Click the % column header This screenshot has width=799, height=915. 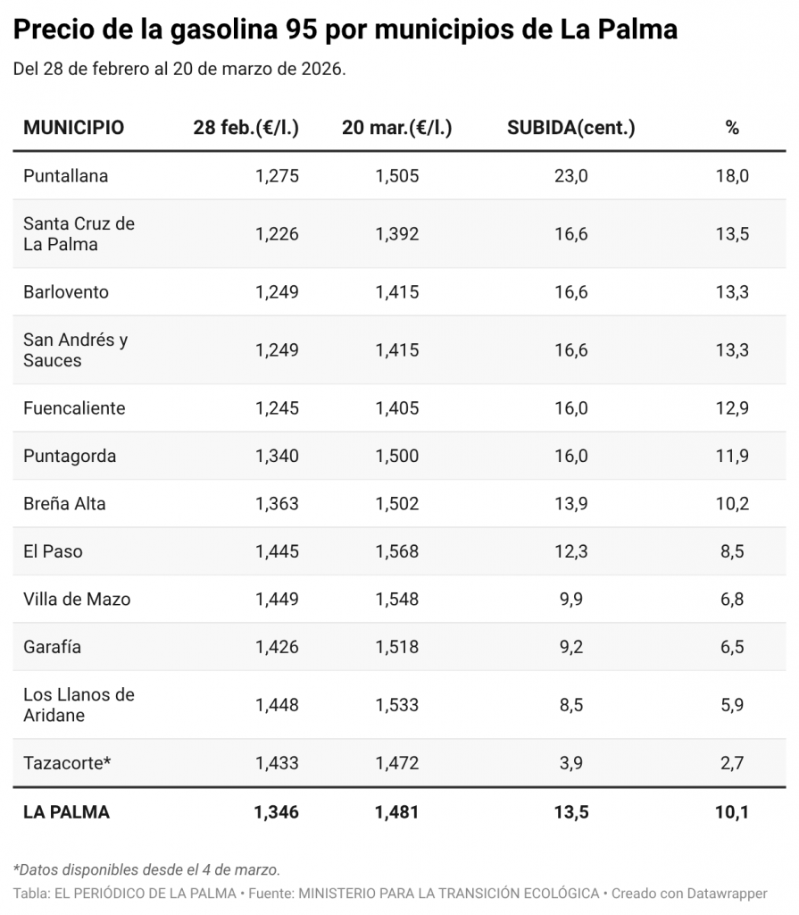(x=732, y=128)
